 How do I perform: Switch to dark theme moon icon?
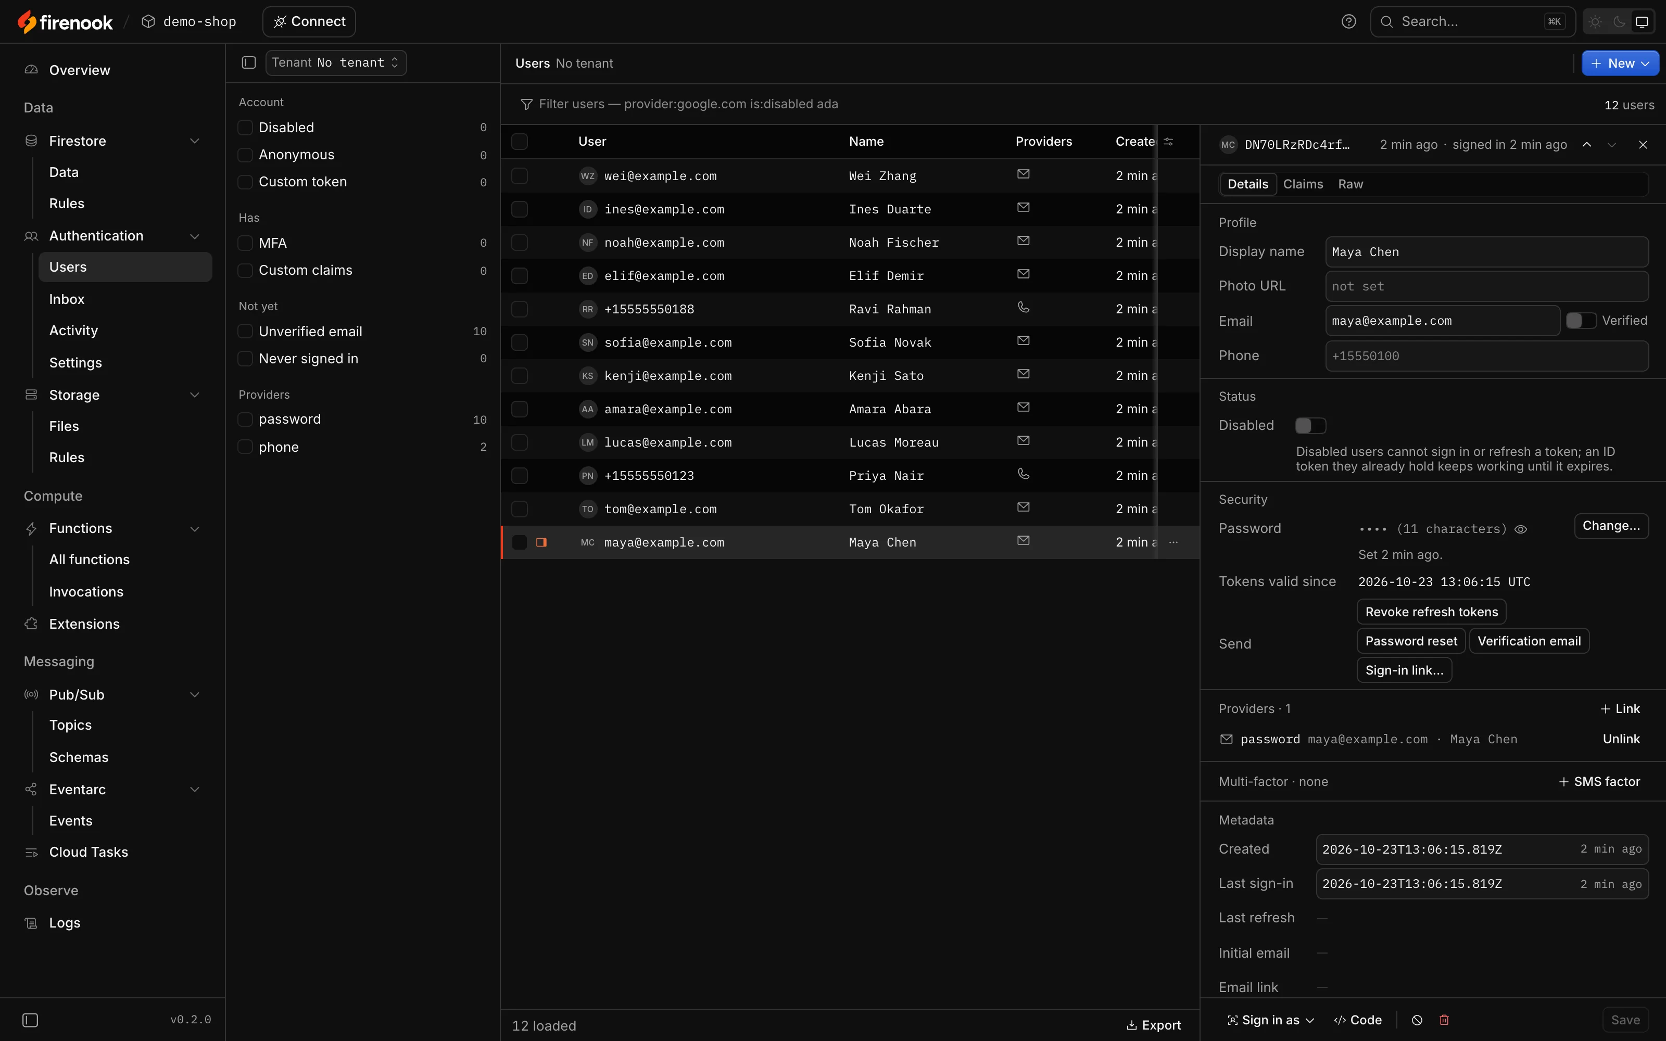pyautogui.click(x=1619, y=21)
